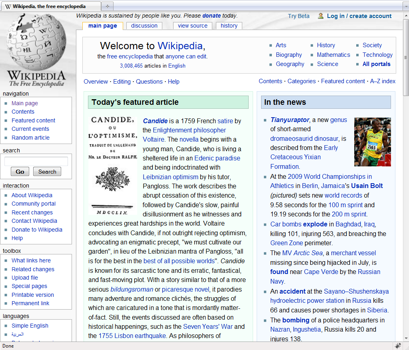This screenshot has width=409, height=350.
Task: Open the Society portal
Action: (372, 45)
